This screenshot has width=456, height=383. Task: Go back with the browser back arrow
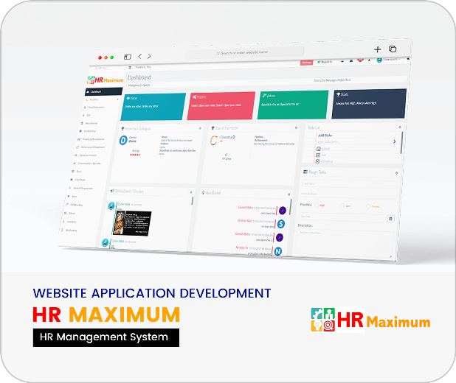point(140,56)
